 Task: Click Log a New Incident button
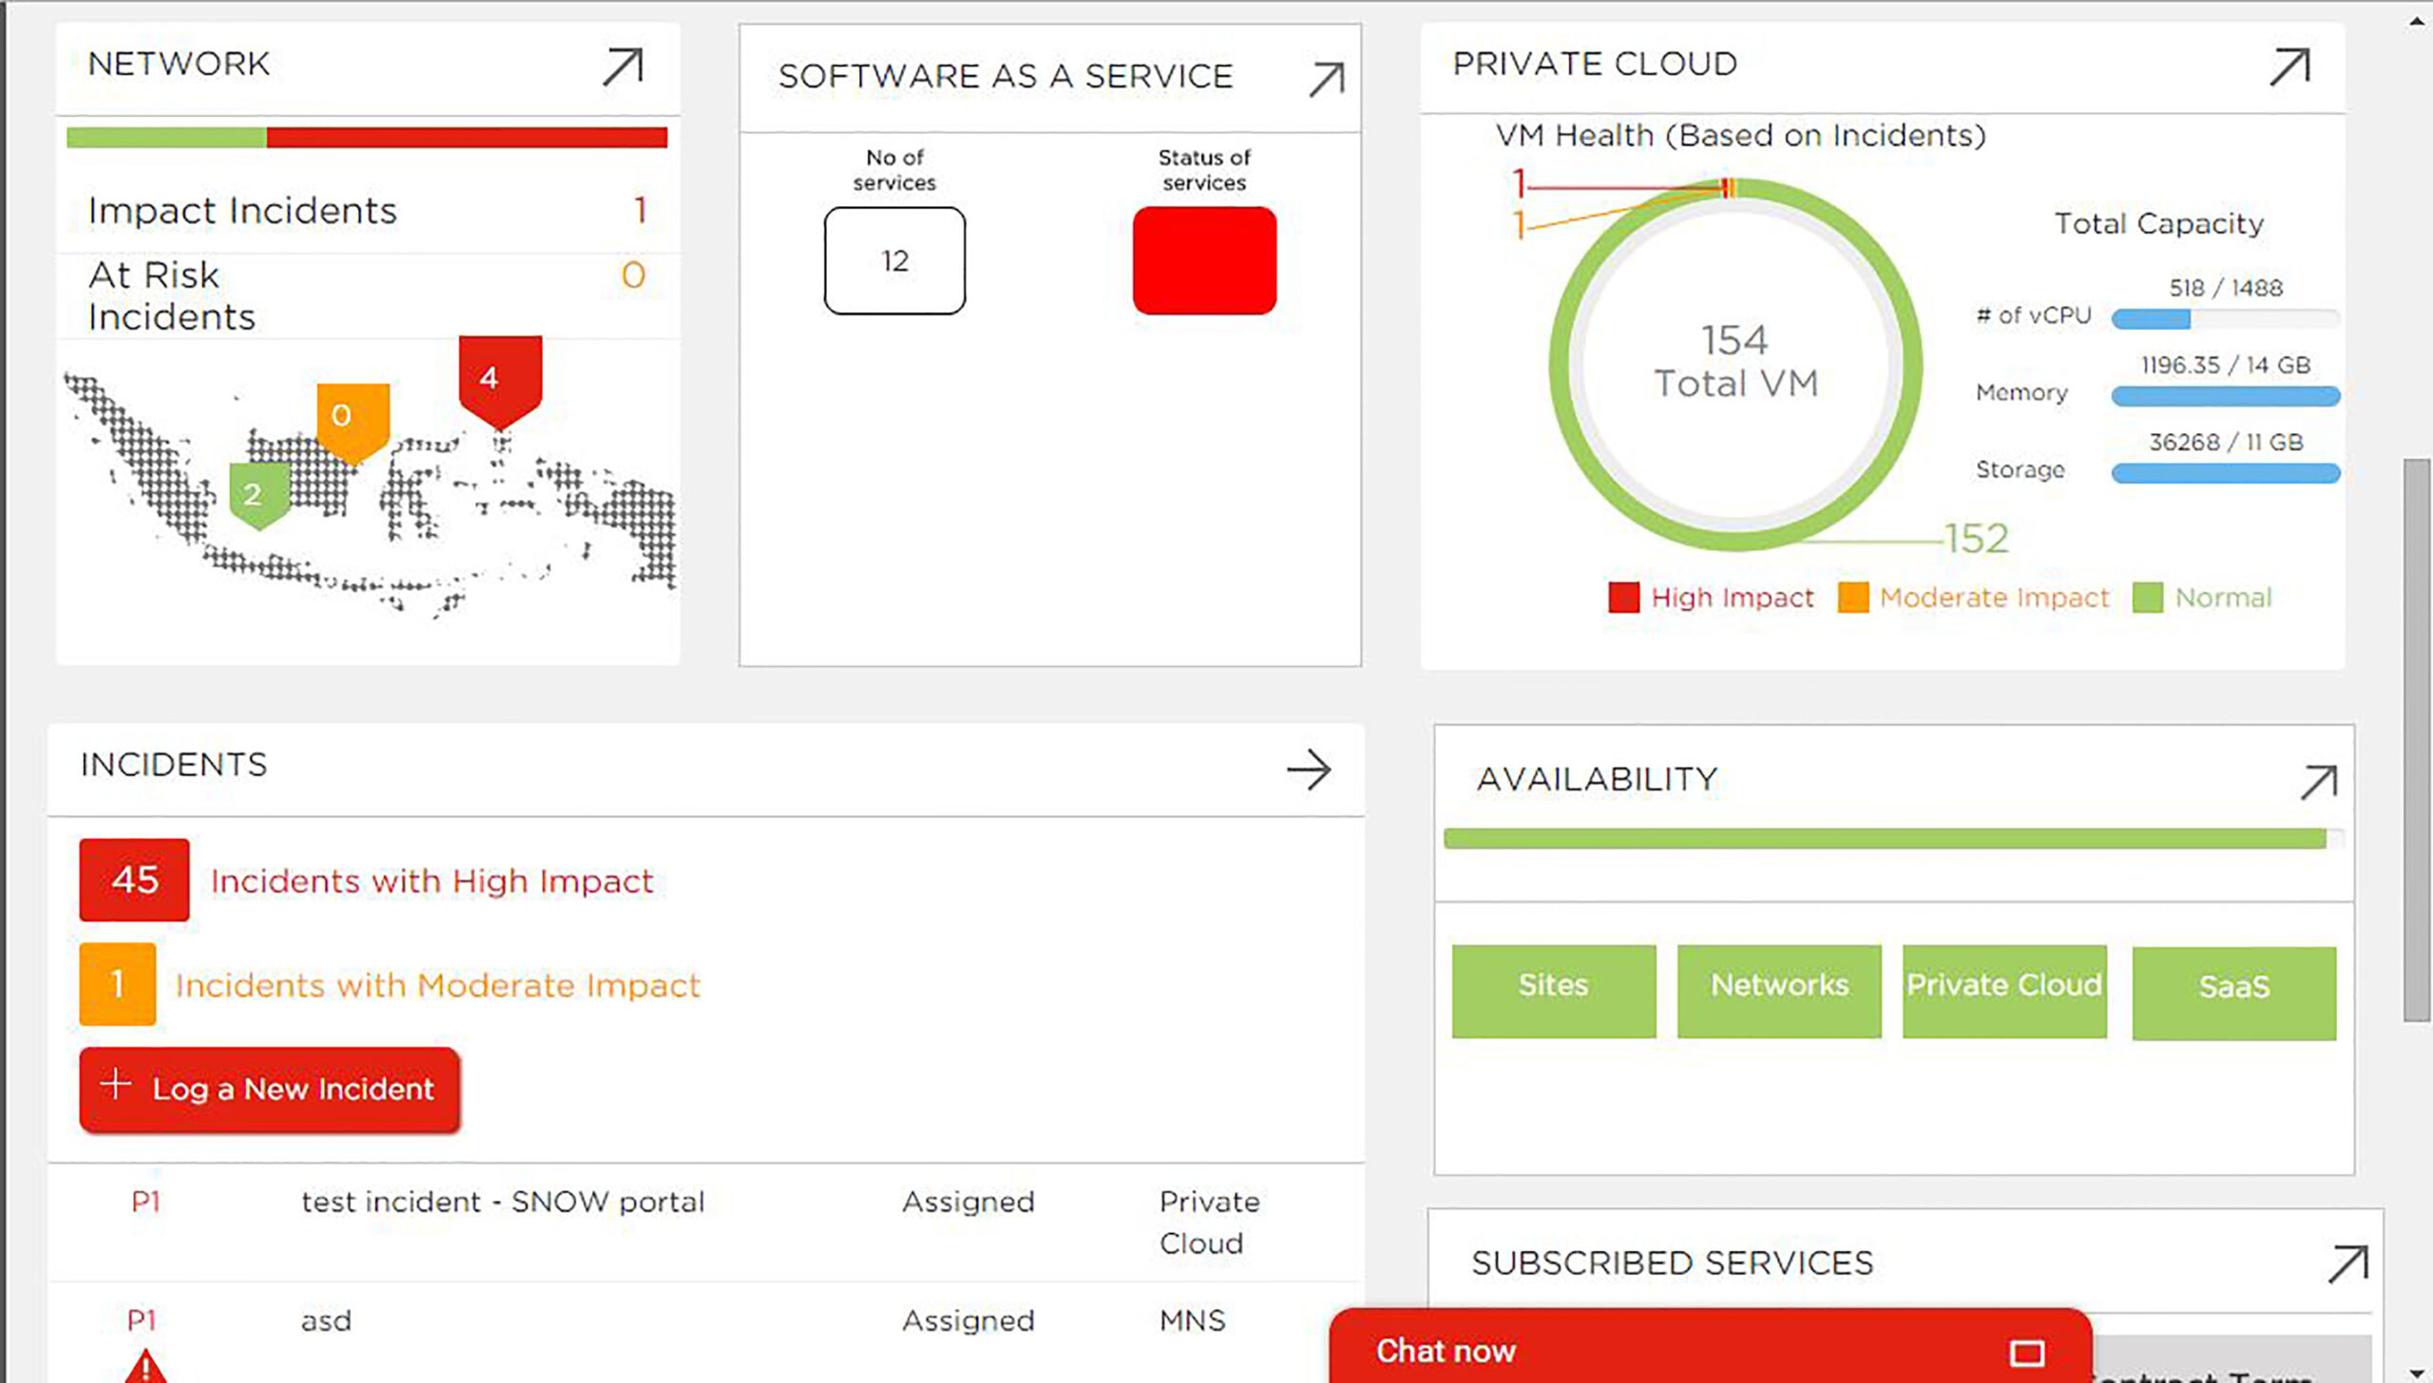click(270, 1089)
